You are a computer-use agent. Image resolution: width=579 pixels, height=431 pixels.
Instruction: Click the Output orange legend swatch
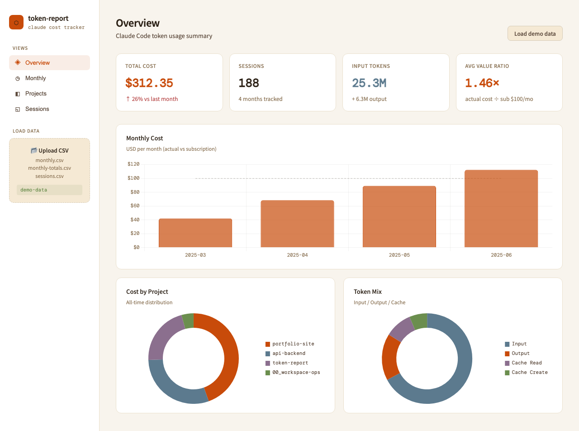[x=507, y=354]
